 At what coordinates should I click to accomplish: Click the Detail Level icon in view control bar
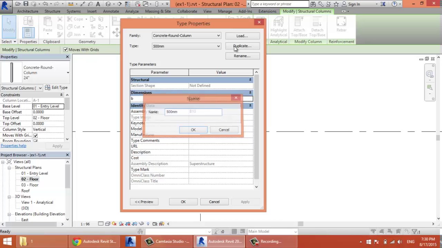pos(100,224)
